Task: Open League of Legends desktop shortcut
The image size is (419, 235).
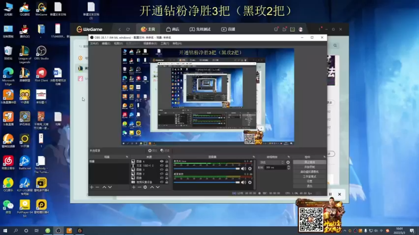Action: click(25, 55)
